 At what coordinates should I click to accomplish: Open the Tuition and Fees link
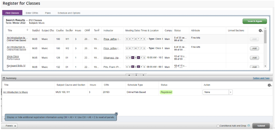pyautogui.click(x=261, y=78)
